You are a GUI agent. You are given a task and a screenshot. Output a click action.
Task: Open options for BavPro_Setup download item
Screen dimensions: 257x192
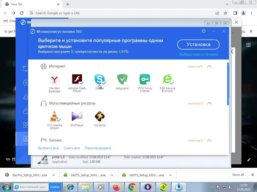53,175
